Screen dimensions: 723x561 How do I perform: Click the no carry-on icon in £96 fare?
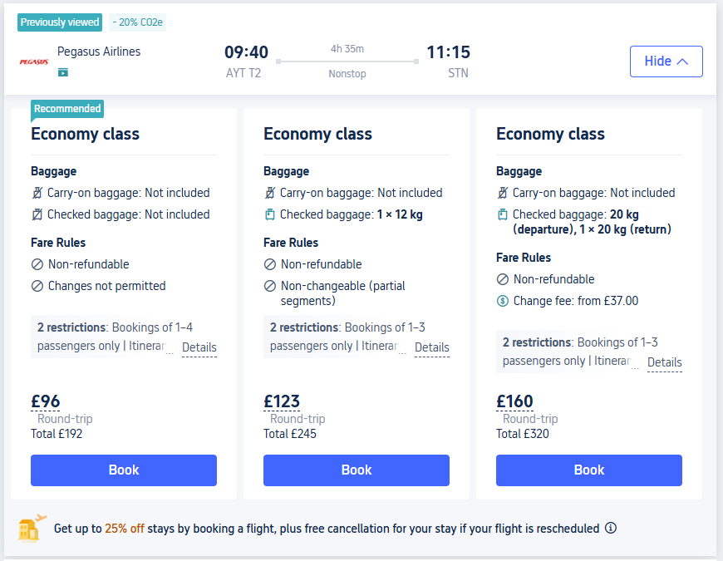coord(37,193)
